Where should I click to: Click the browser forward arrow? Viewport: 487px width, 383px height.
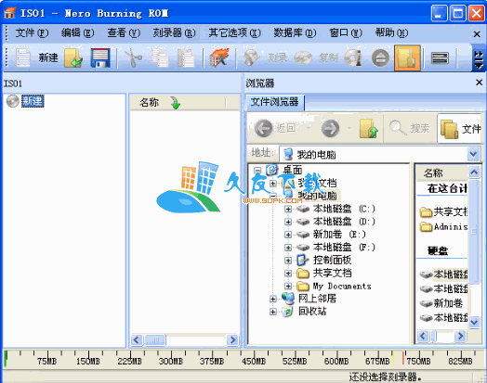330,128
